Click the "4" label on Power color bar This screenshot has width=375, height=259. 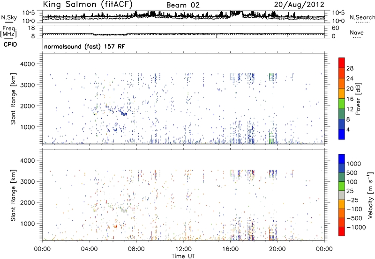tap(348, 129)
